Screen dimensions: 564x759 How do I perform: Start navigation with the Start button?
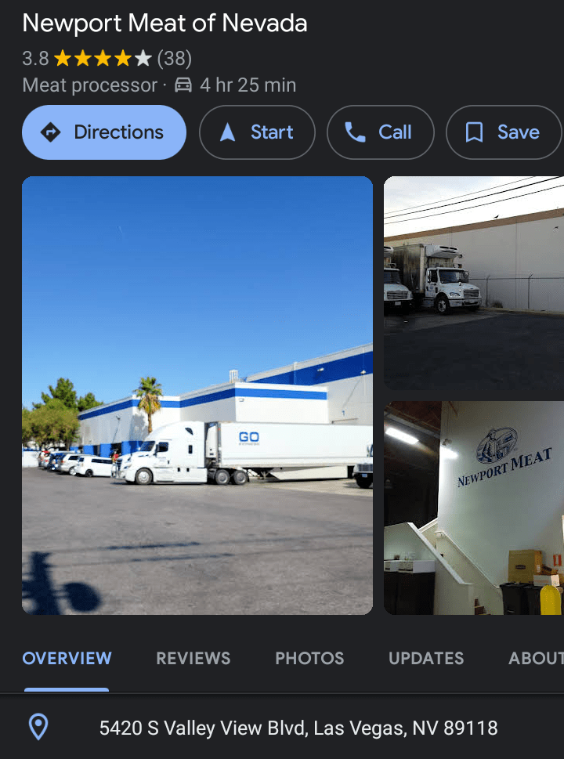point(257,132)
